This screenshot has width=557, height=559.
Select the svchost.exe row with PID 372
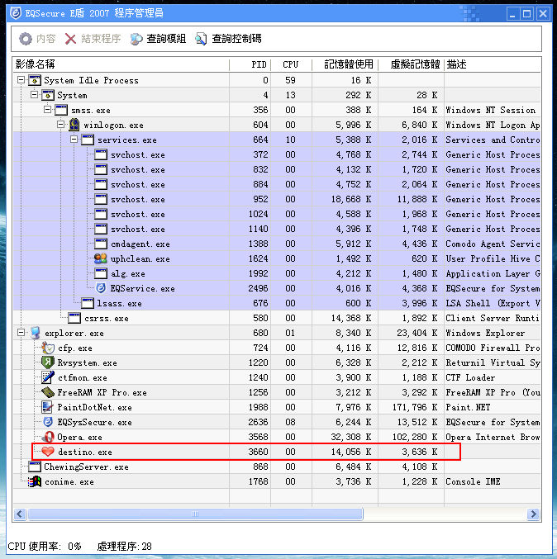click(x=277, y=154)
